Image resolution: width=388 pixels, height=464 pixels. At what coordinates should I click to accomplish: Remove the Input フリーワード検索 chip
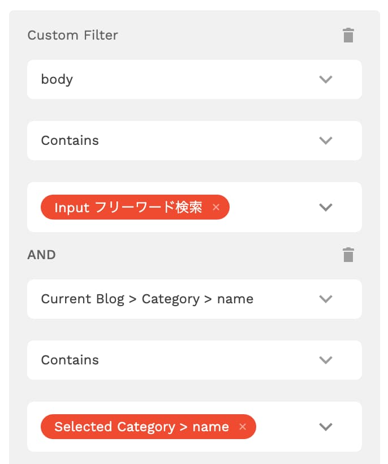(x=216, y=207)
